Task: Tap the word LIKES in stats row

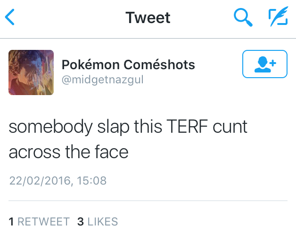Action: [103, 221]
